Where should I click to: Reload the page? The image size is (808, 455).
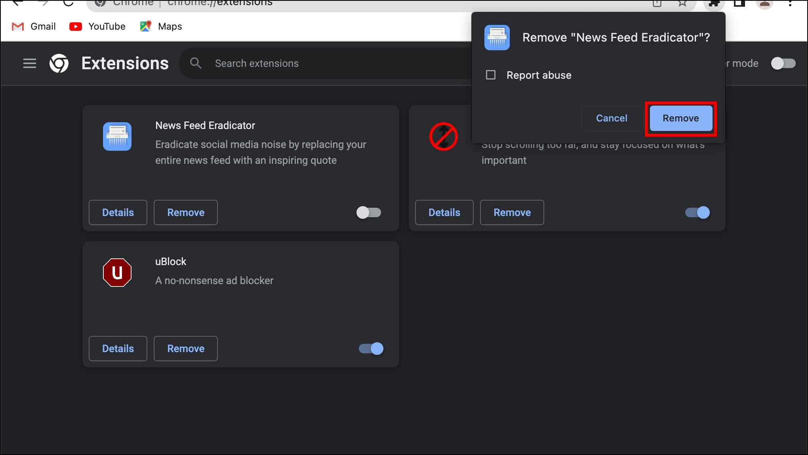[x=68, y=3]
